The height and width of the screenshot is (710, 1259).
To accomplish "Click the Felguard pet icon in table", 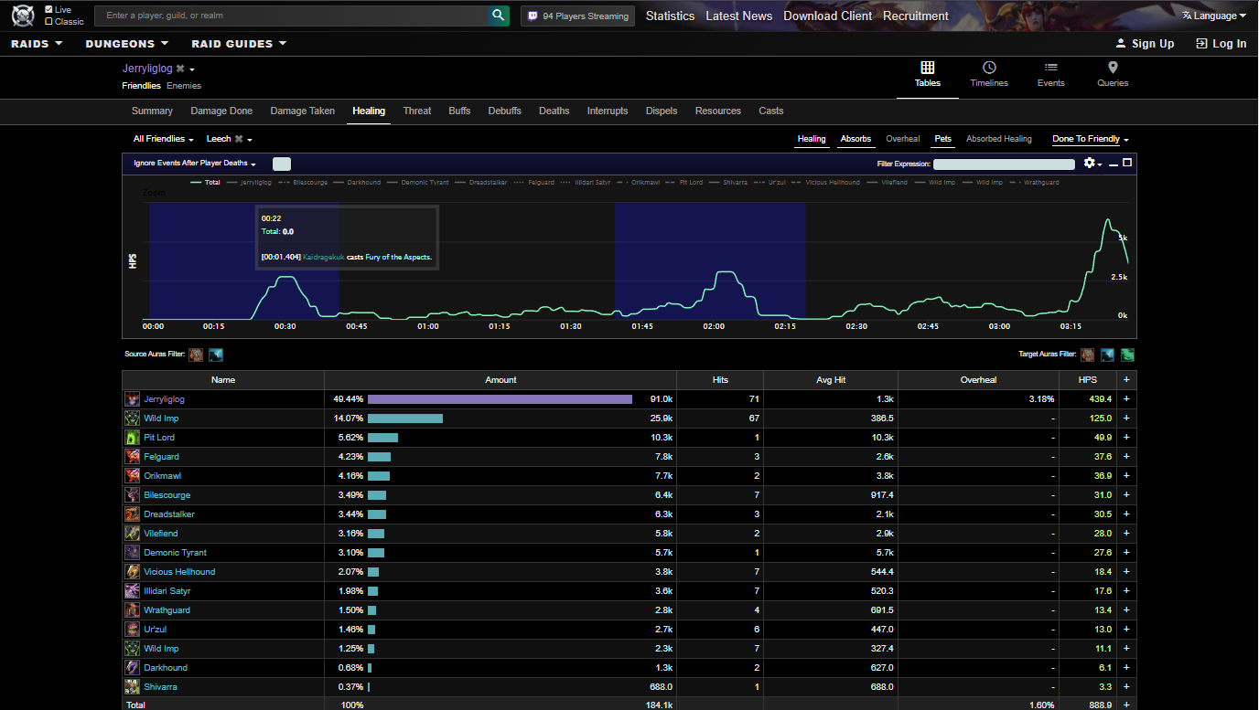I will [133, 457].
